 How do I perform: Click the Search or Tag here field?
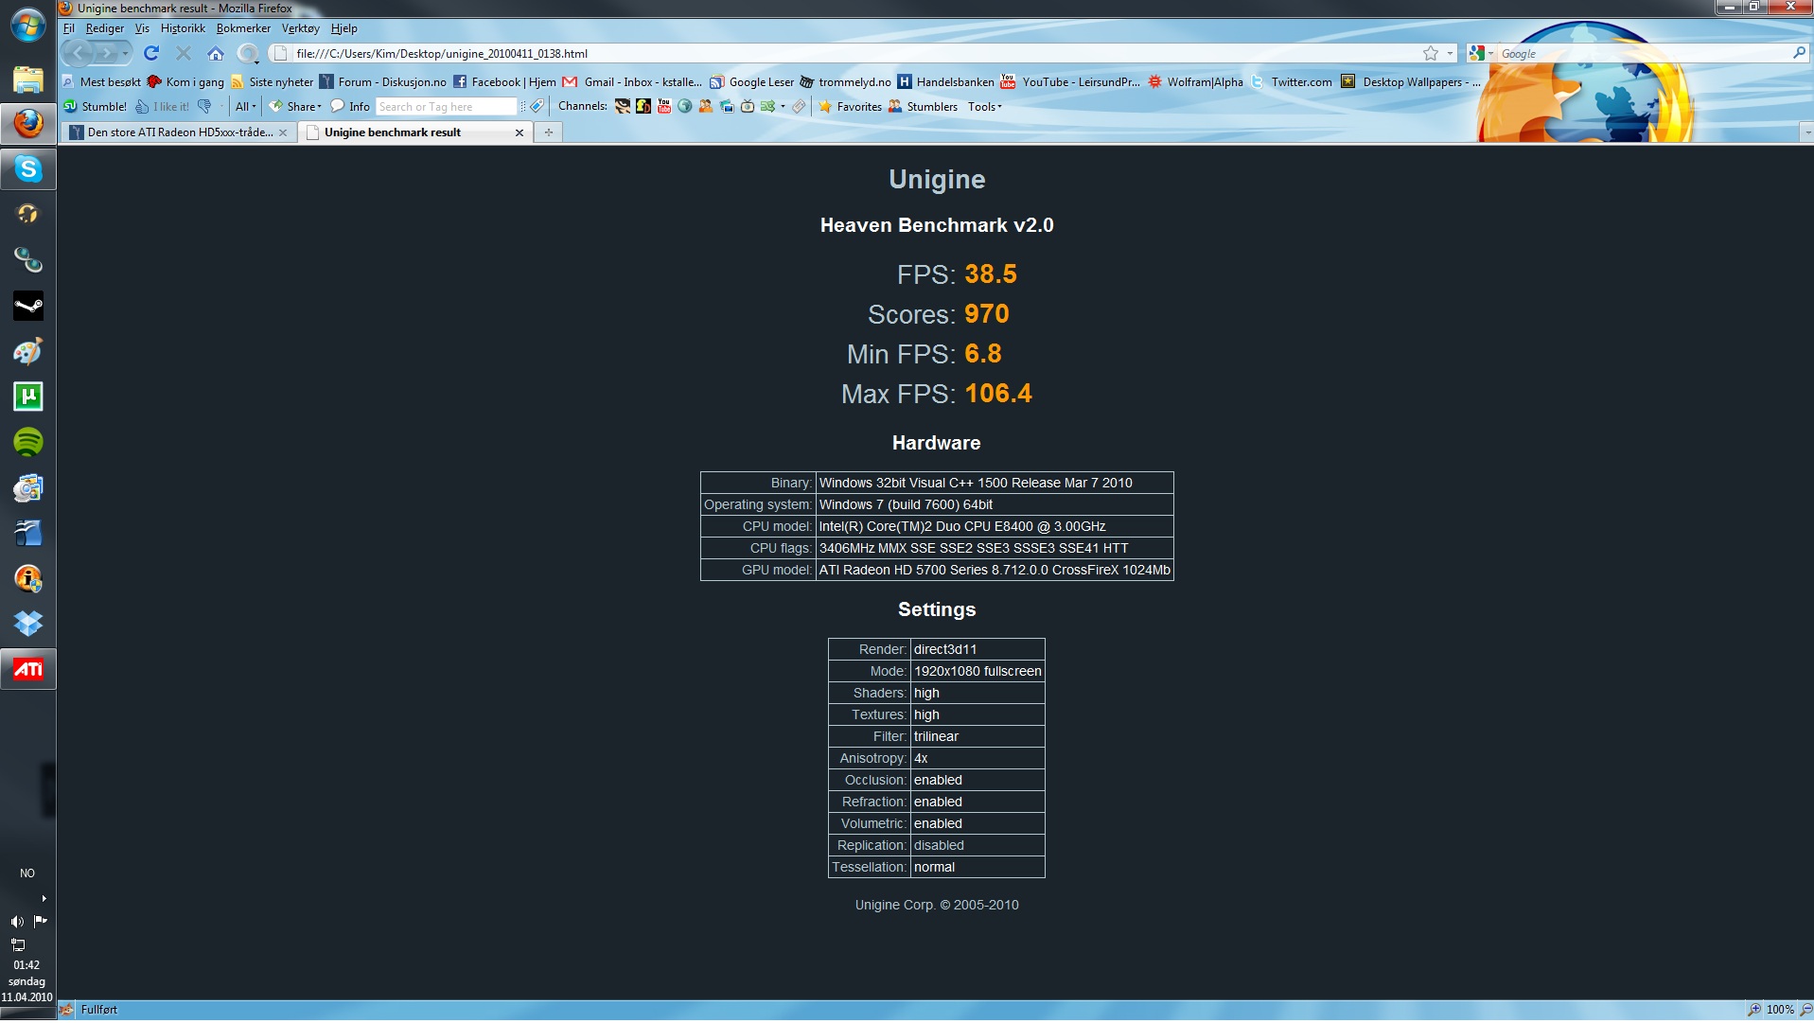tap(446, 107)
